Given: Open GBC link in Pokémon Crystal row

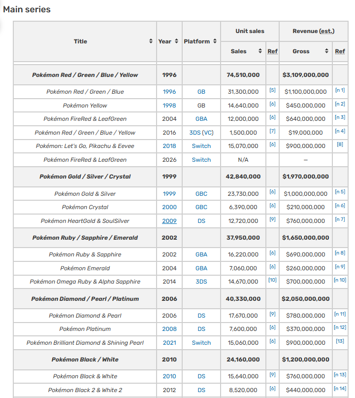Looking at the screenshot, I should tap(201, 207).
